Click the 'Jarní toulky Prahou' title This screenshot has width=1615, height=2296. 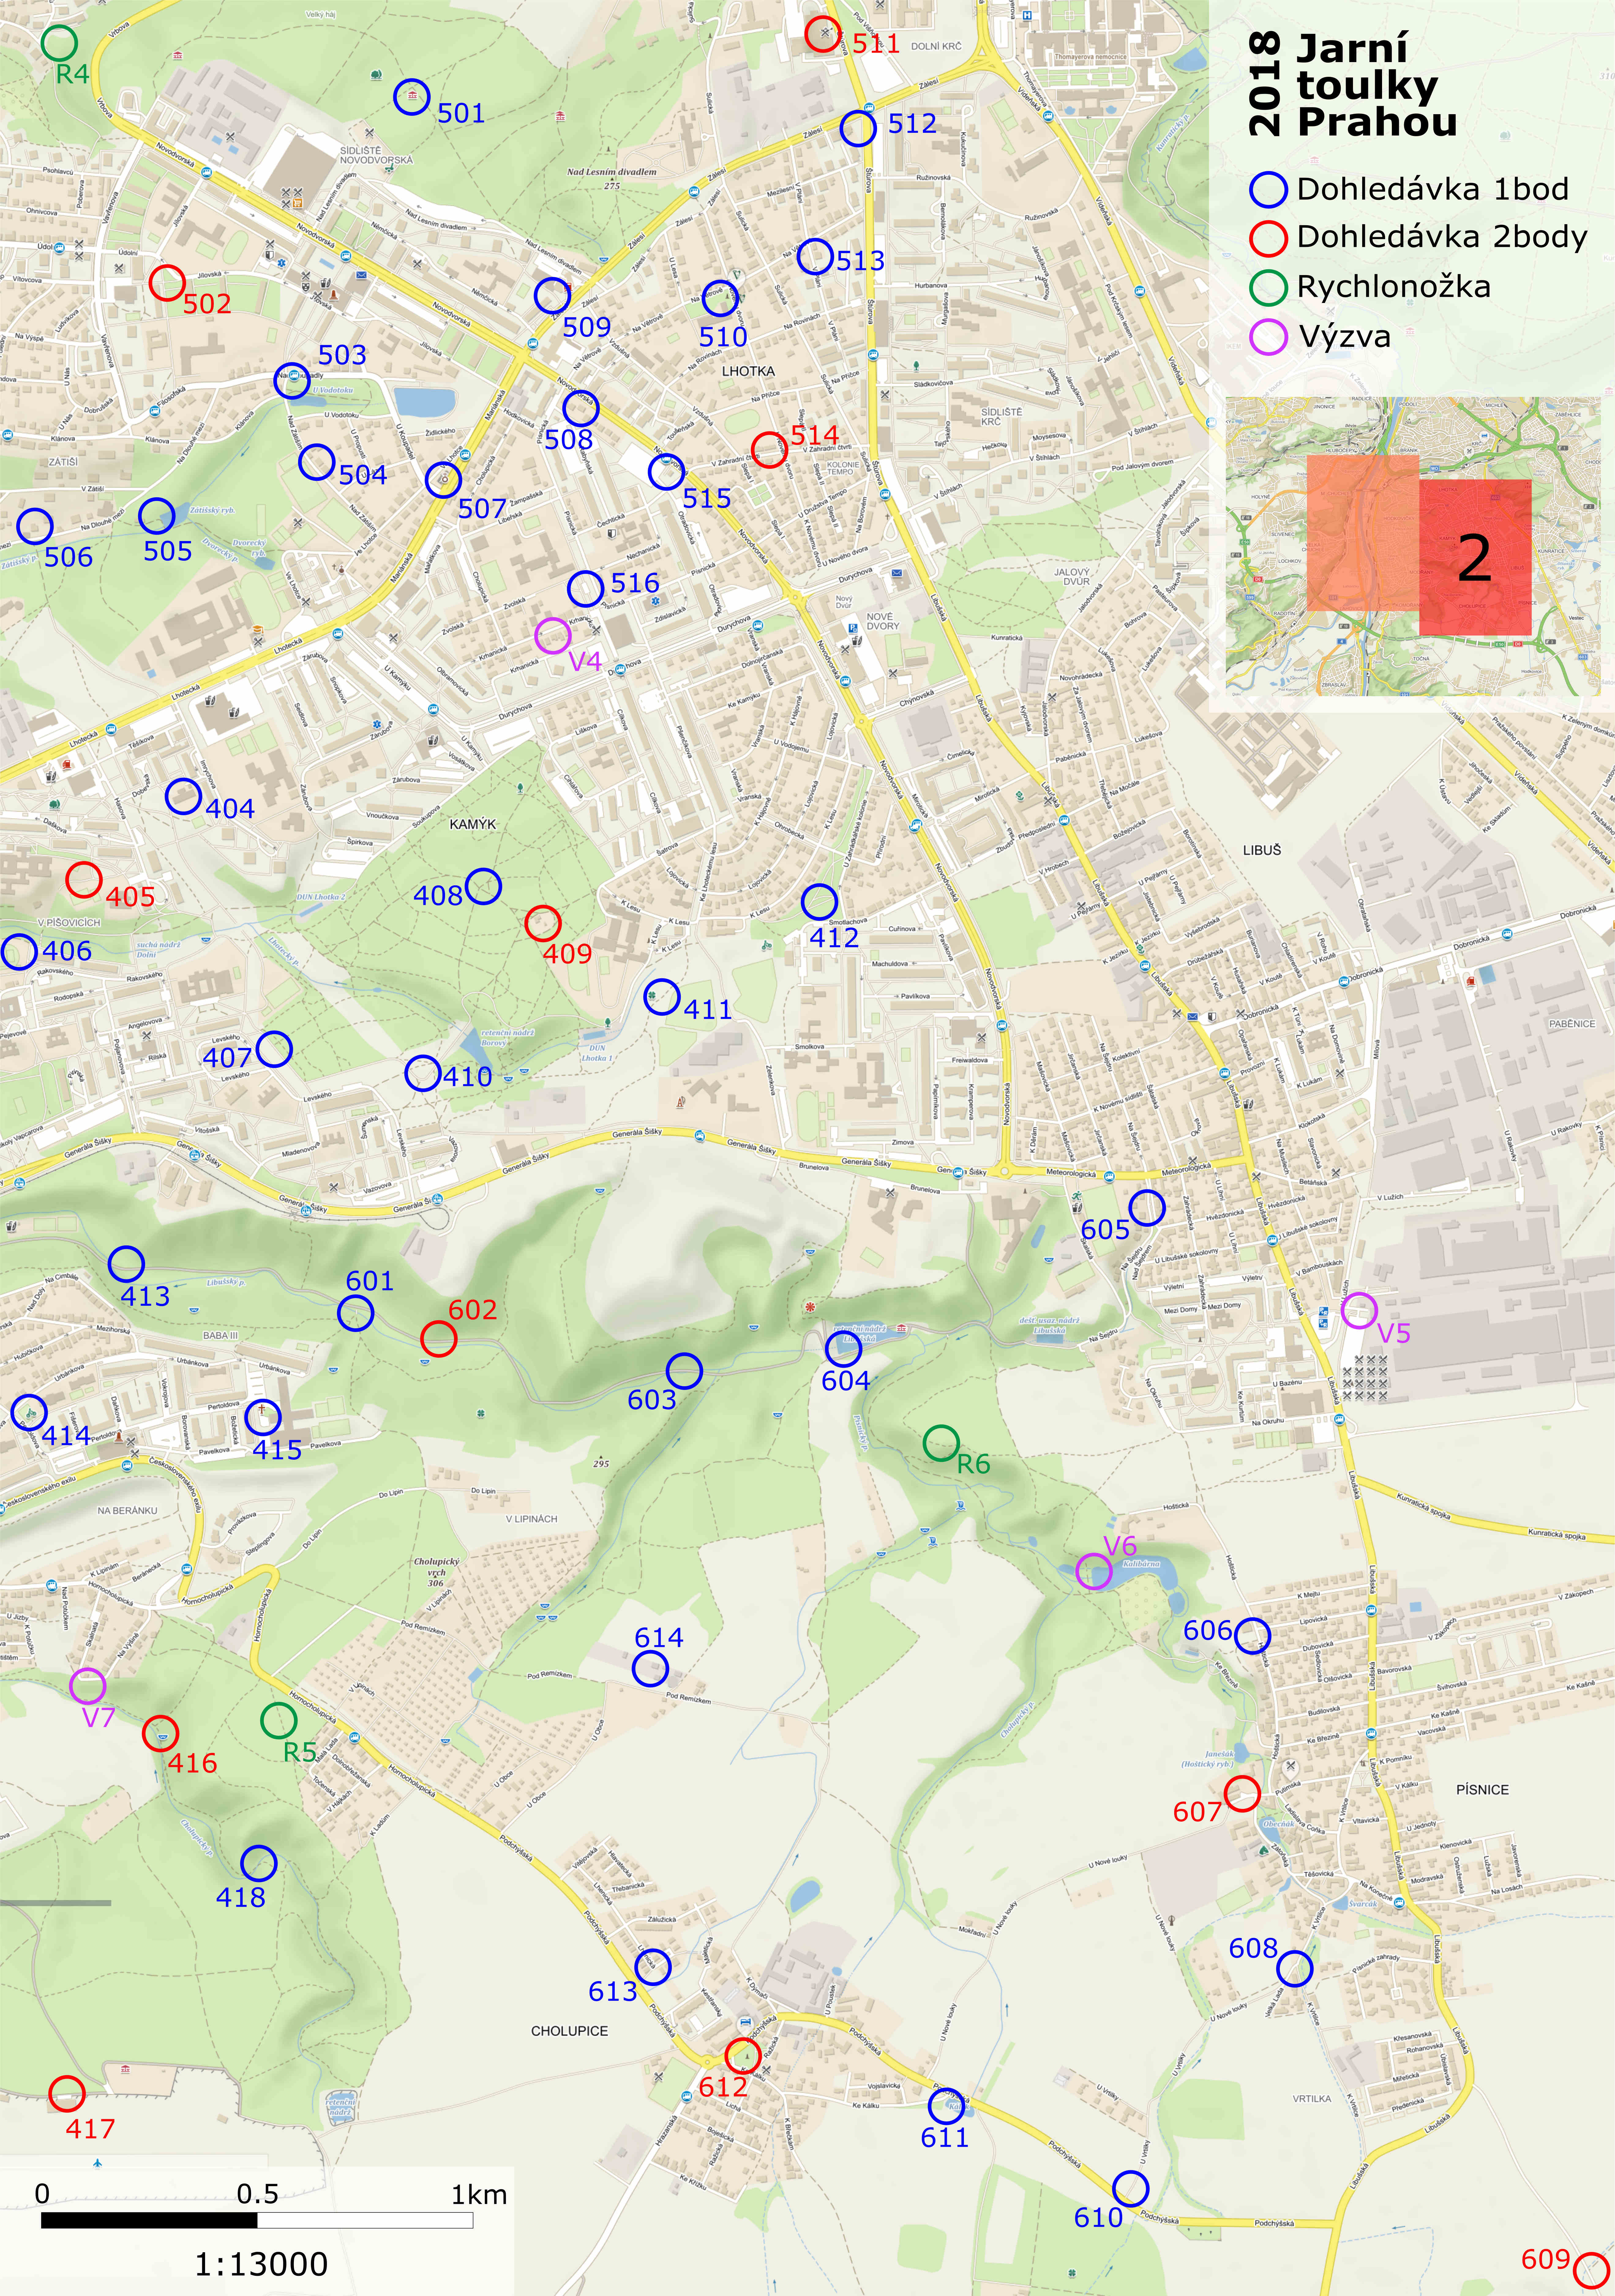click(x=1377, y=86)
